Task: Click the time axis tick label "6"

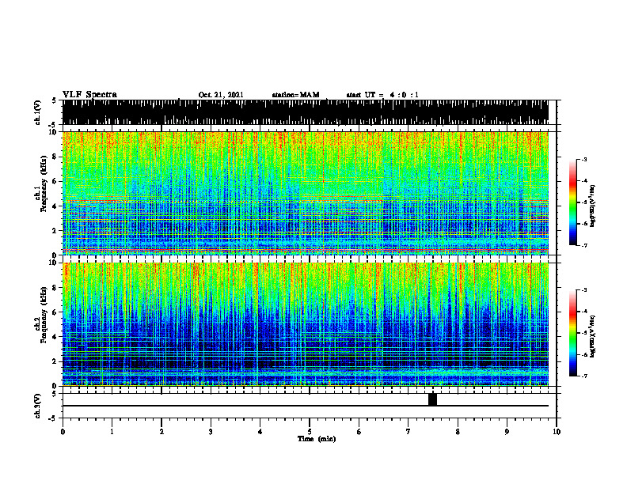Action: (x=359, y=432)
